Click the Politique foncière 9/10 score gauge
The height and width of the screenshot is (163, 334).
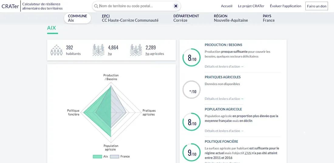tap(192, 152)
